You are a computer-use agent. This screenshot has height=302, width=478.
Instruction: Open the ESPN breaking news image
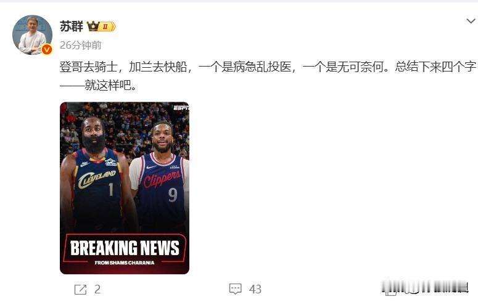125,188
